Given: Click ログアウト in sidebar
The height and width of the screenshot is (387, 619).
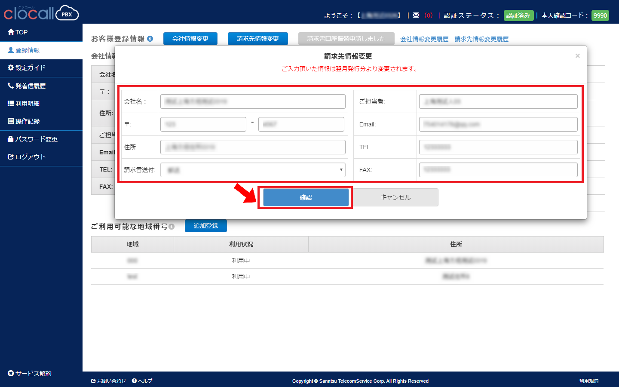Looking at the screenshot, I should [27, 157].
